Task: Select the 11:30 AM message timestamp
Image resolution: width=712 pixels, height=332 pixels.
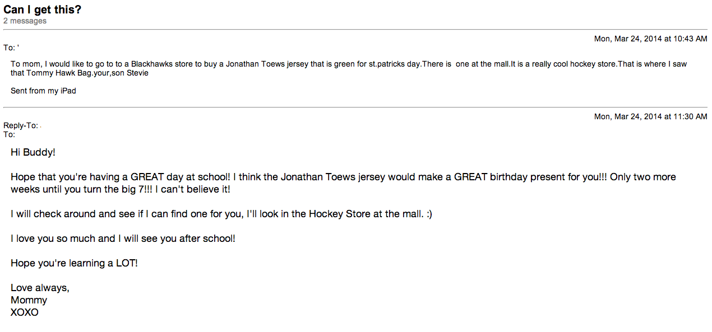Action: pyautogui.click(x=650, y=116)
